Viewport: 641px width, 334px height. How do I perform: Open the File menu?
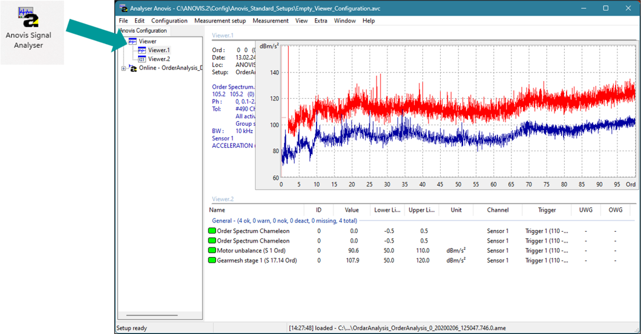click(x=123, y=21)
